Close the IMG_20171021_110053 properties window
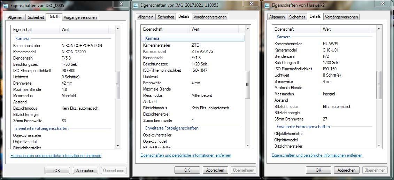394x180 pixels. [x=251, y=3]
